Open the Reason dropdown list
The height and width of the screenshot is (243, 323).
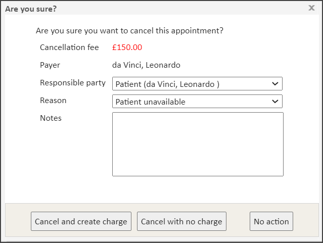(197, 102)
